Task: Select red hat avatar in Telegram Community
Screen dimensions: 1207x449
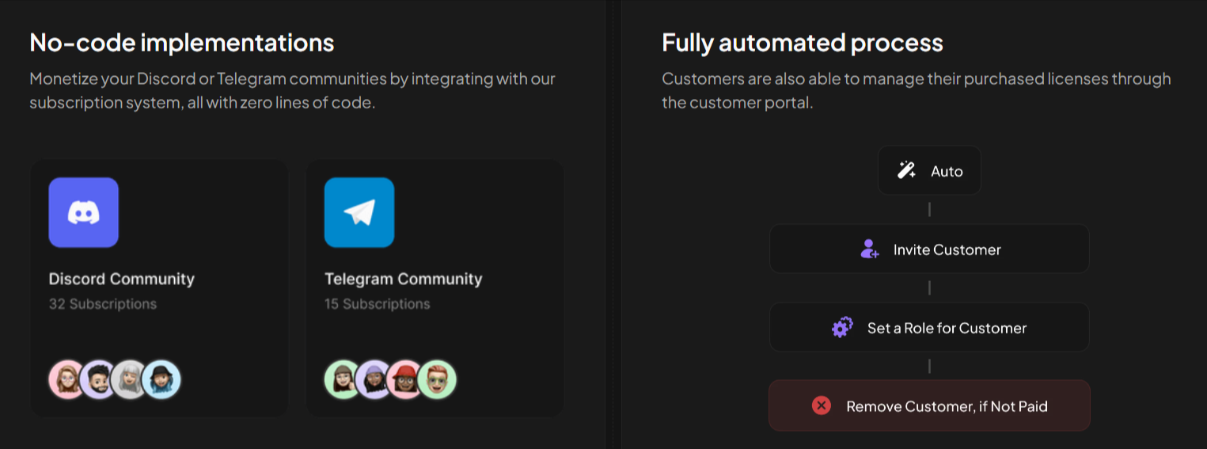Action: [406, 379]
